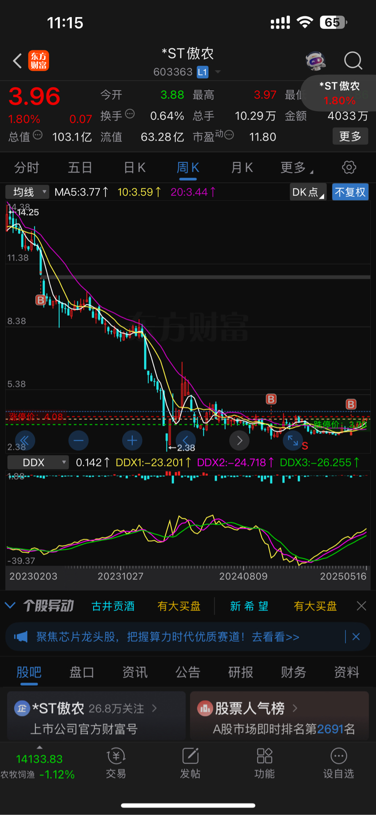Expand chart to fullscreen diagonal arrows icon
This screenshot has height=815, width=376.
pyautogui.click(x=293, y=440)
